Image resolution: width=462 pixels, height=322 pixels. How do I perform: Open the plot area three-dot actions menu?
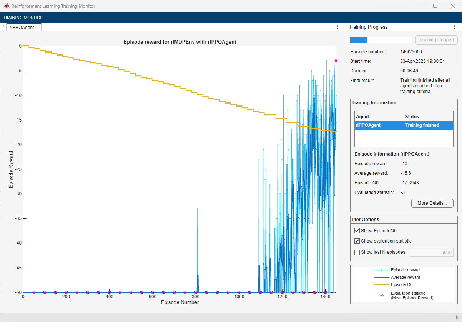coord(338,27)
